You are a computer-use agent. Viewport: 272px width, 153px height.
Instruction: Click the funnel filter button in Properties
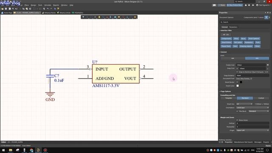[266, 17]
